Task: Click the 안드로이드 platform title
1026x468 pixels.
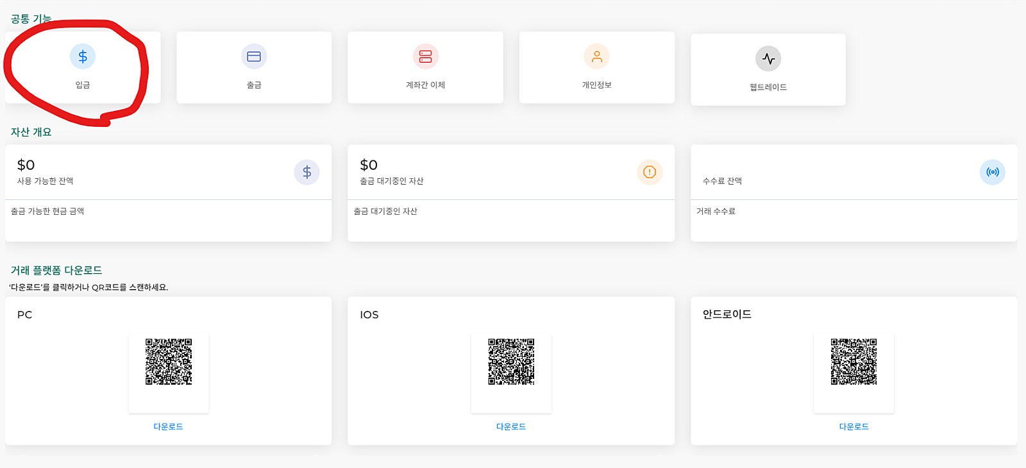Action: [727, 314]
